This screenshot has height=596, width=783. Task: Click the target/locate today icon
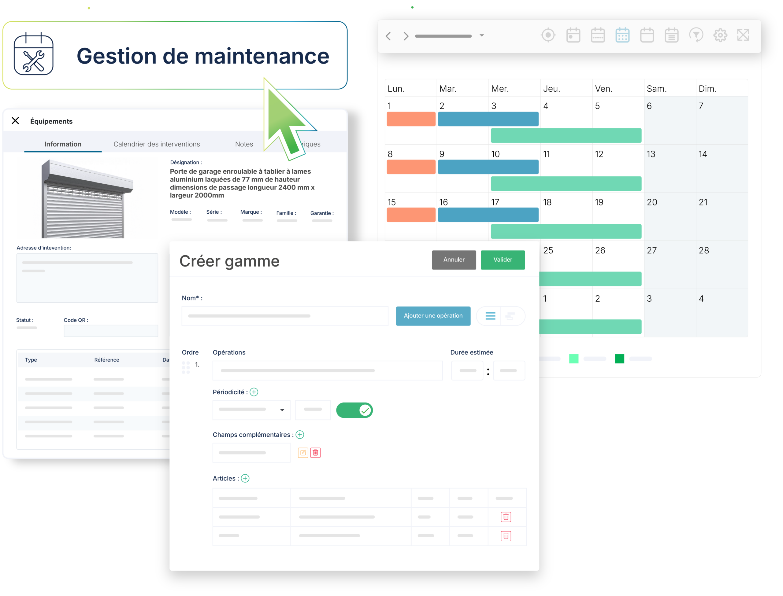coord(548,35)
